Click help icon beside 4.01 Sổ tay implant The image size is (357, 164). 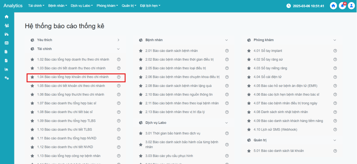[335, 51]
